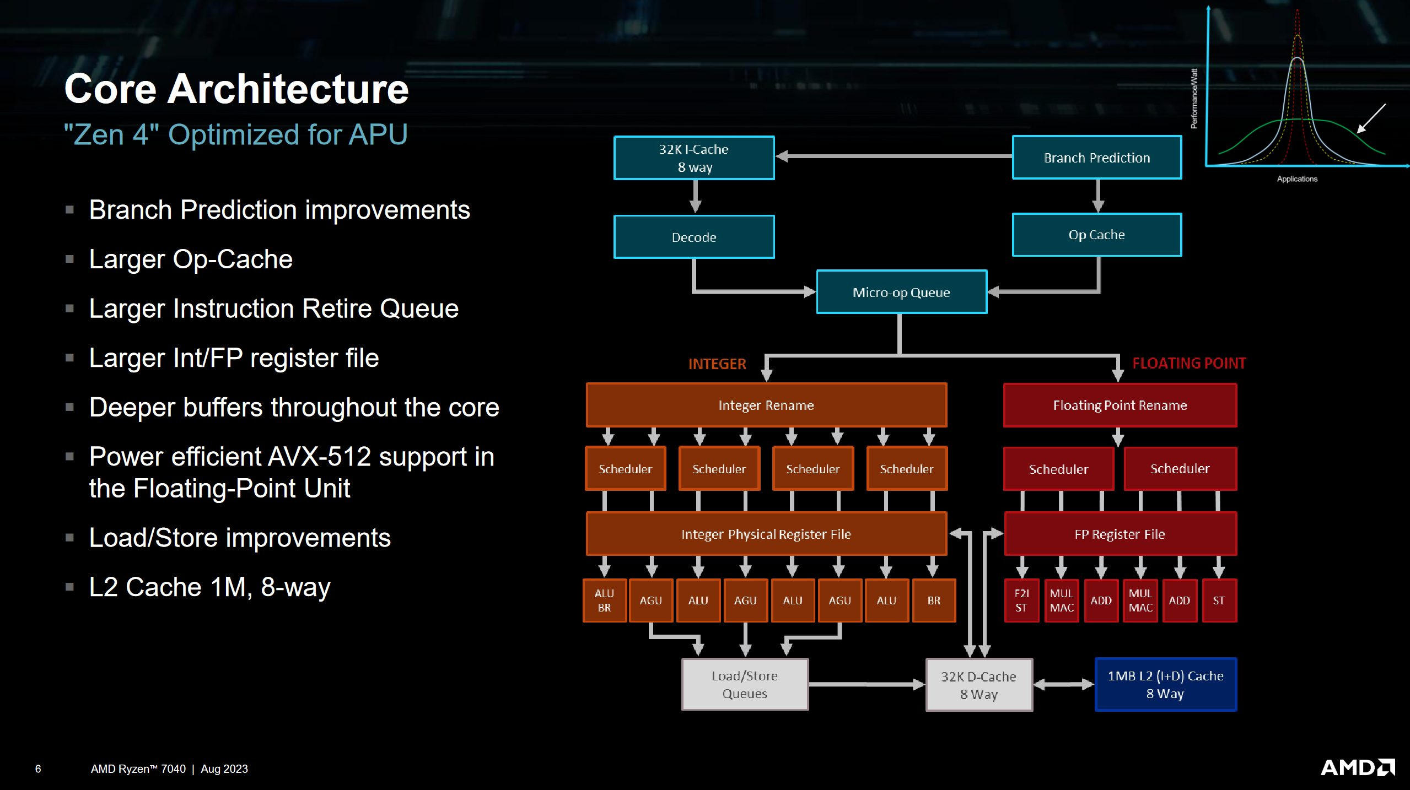Select the Deeper buffers throughout the core bullet
The width and height of the screenshot is (1410, 790).
click(294, 408)
